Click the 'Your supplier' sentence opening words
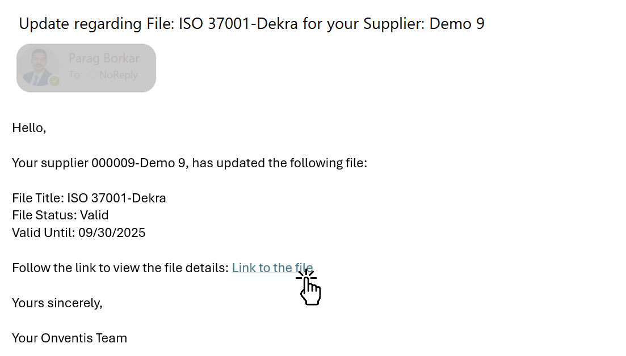Screen dimensions: 626x356 coord(50,163)
